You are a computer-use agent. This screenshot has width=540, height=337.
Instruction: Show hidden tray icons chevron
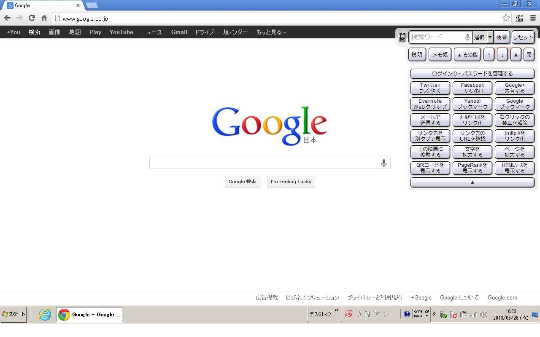[435, 315]
